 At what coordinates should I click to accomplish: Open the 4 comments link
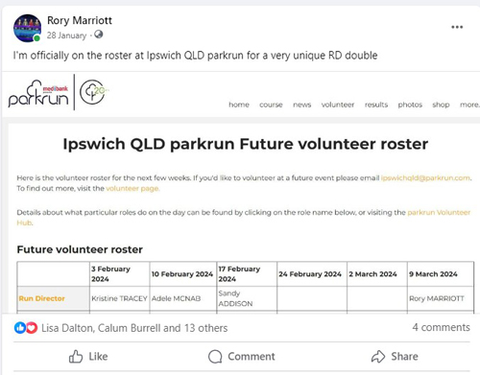point(441,327)
